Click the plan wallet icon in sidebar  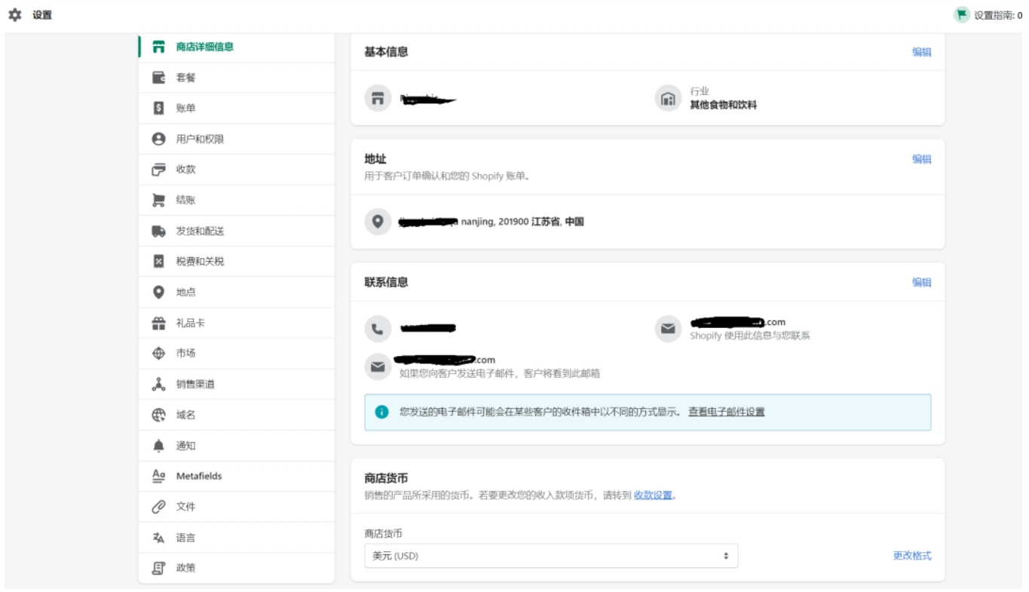coord(158,78)
